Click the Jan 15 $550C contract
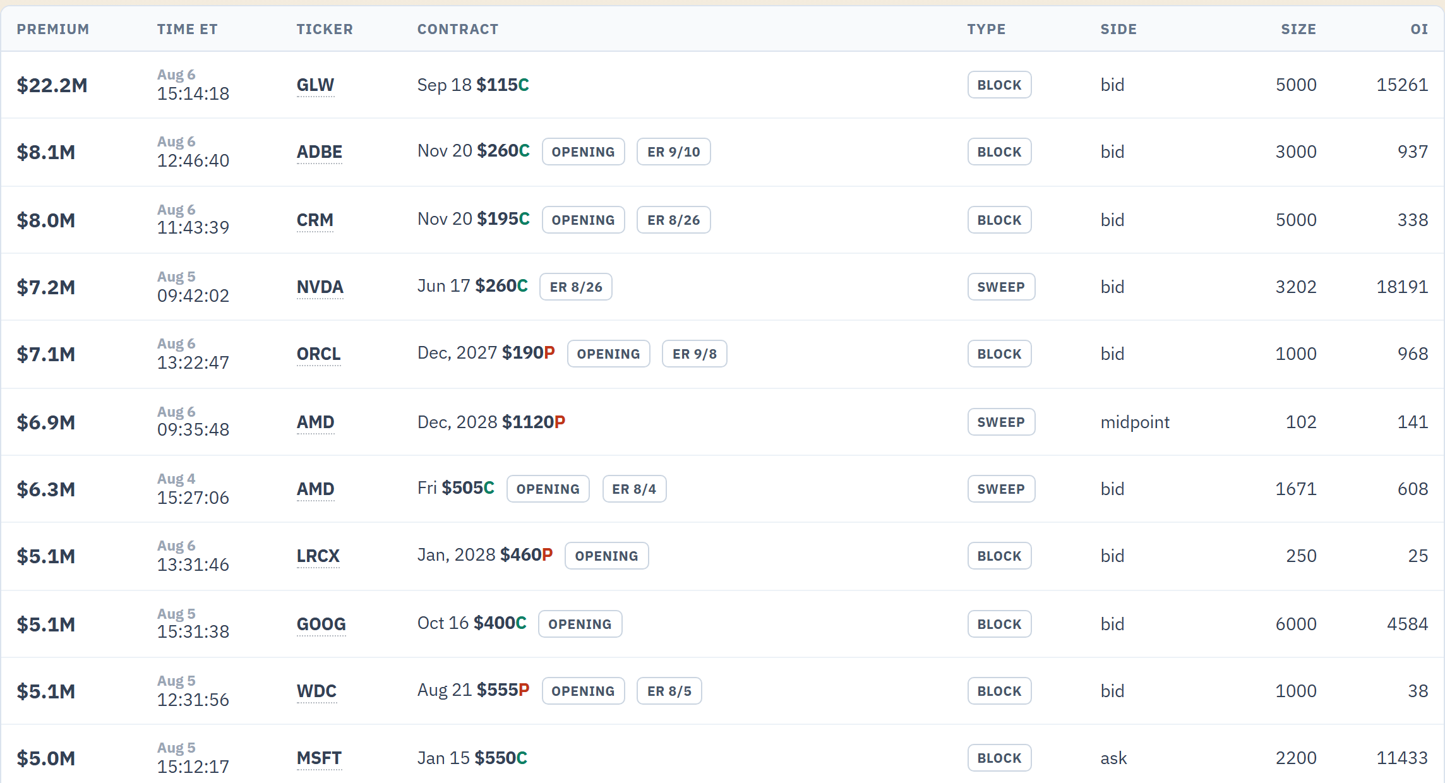The height and width of the screenshot is (783, 1445). pos(472,758)
